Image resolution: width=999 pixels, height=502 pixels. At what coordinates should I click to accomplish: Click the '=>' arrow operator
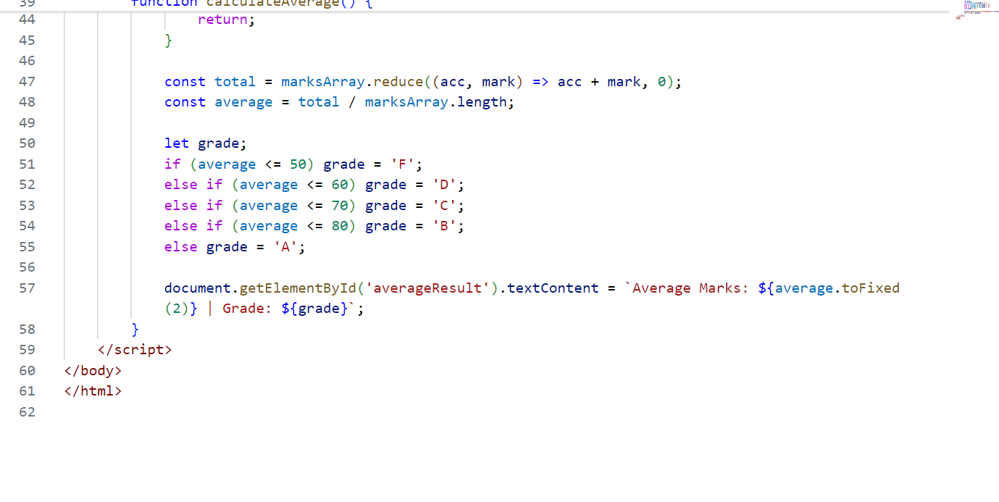tap(541, 82)
